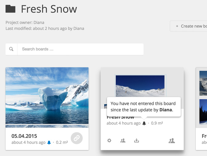
Task: Click 'about 4 hours ago' on 05.04.2015 board
Action: 28,142
